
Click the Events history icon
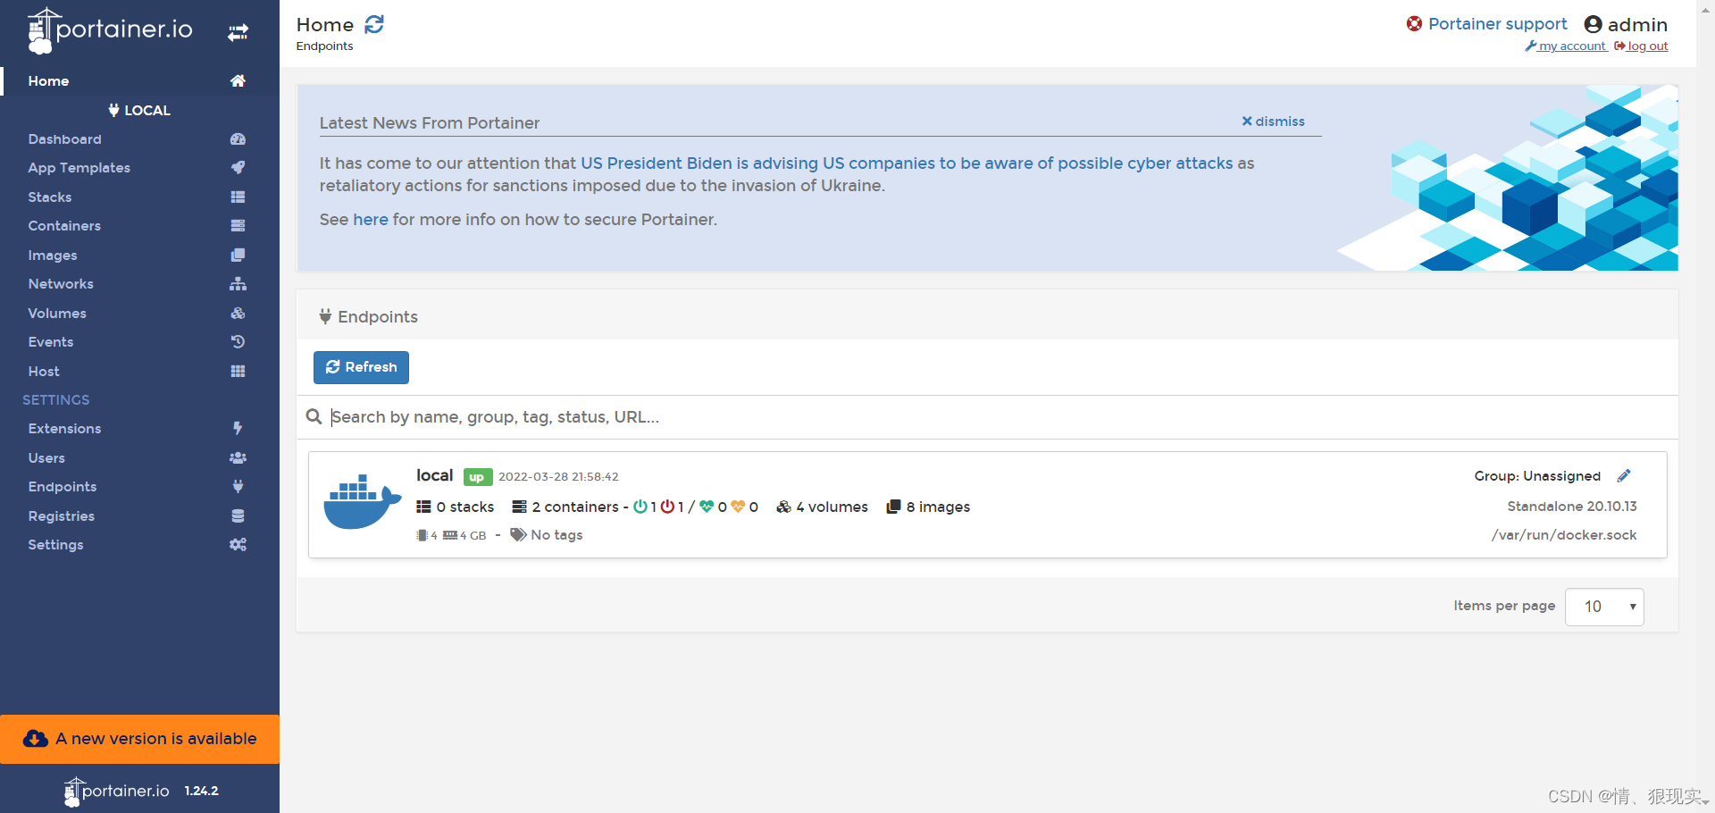(x=238, y=342)
